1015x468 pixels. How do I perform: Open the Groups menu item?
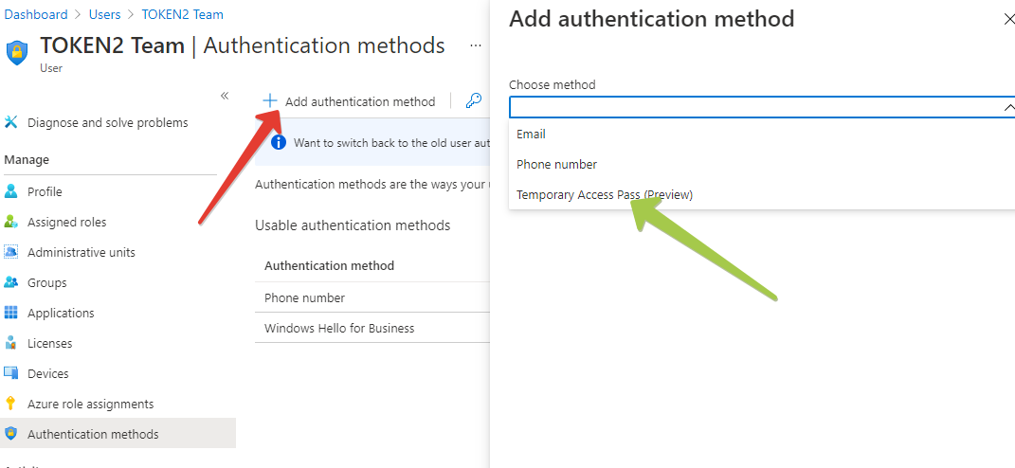coord(47,283)
